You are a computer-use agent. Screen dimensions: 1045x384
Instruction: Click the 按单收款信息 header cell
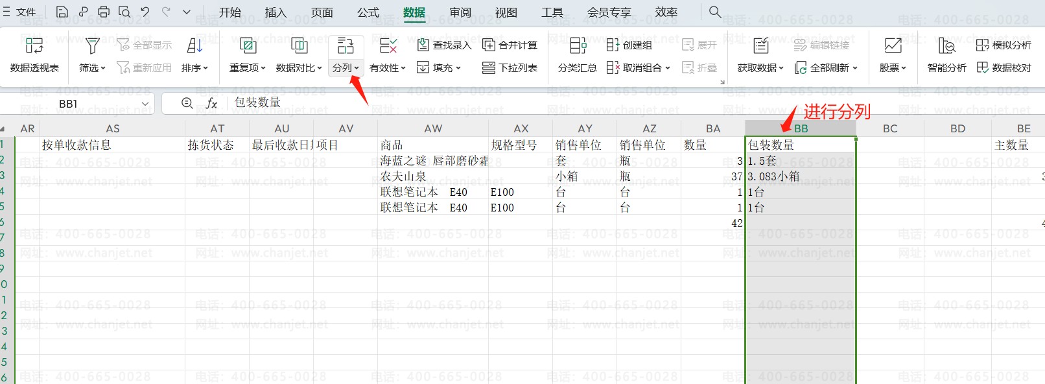pos(112,145)
